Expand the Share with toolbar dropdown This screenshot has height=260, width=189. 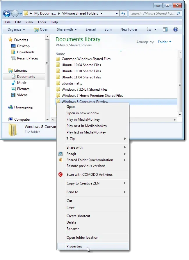(67, 29)
